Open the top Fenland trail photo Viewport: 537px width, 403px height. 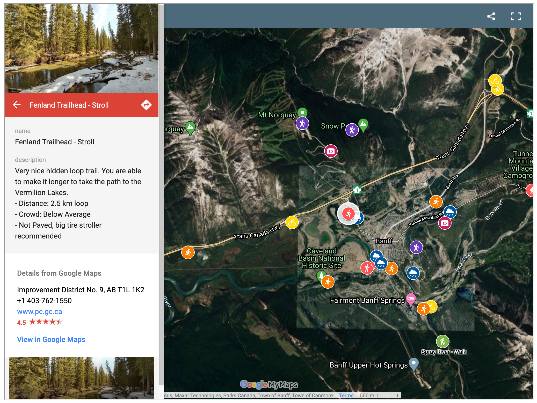(x=82, y=48)
